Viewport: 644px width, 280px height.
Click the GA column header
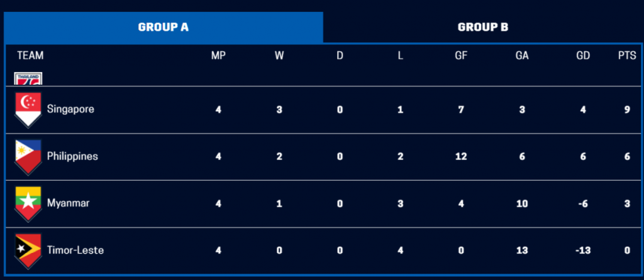point(522,55)
